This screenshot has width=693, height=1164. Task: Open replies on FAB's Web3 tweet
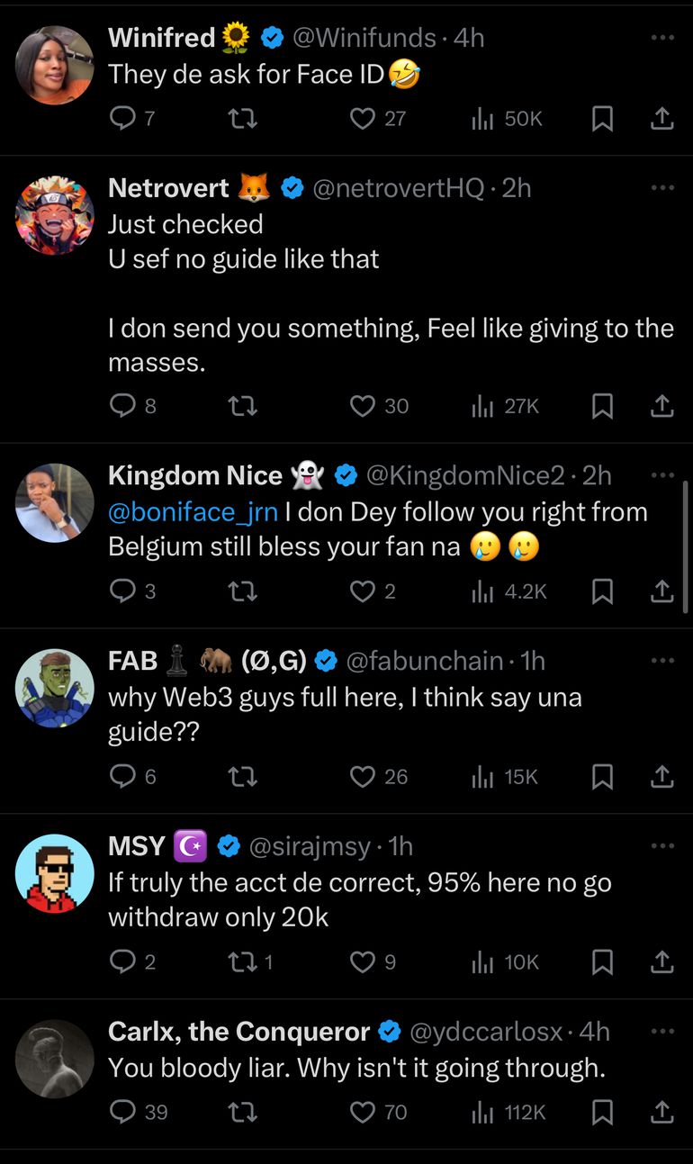[122, 777]
